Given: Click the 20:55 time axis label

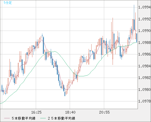Looking at the screenshot, I should point(104,112).
